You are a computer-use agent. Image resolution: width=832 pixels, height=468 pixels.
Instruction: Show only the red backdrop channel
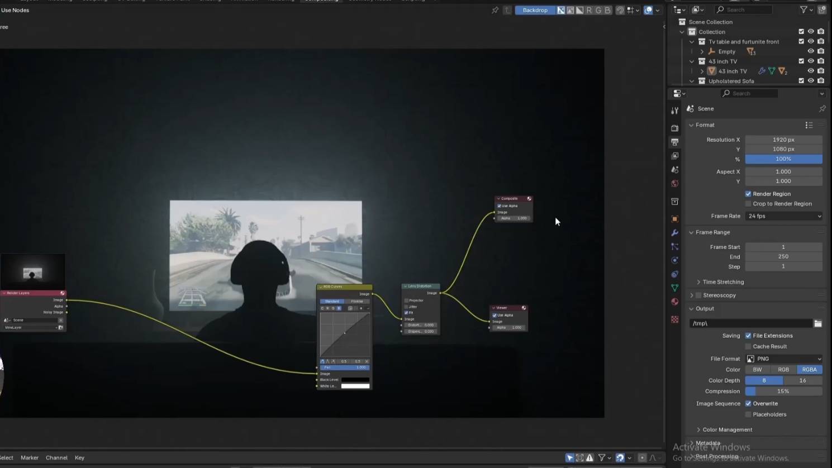pyautogui.click(x=589, y=10)
